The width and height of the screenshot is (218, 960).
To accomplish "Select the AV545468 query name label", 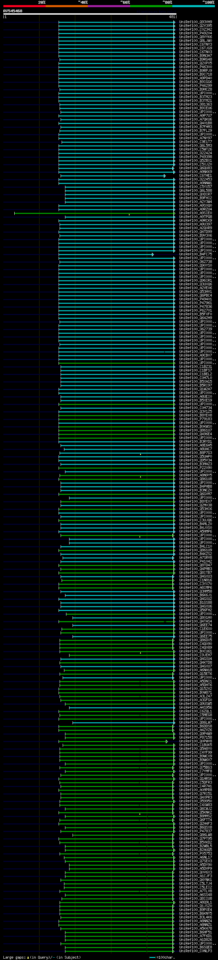I will coord(13,11).
